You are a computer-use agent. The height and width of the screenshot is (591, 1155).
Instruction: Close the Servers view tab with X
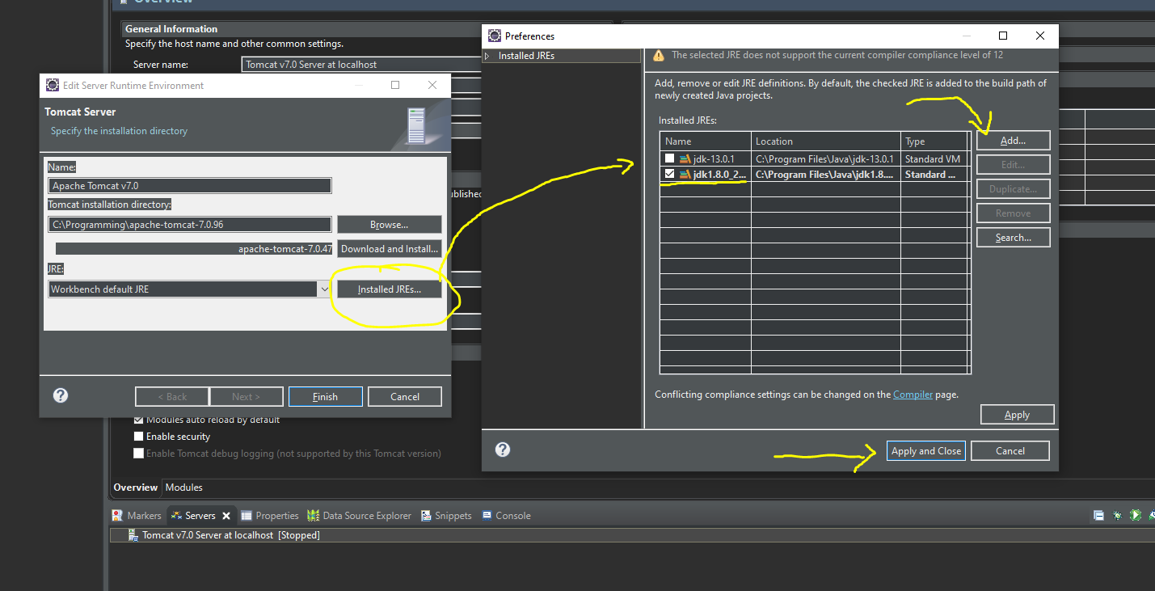click(226, 516)
